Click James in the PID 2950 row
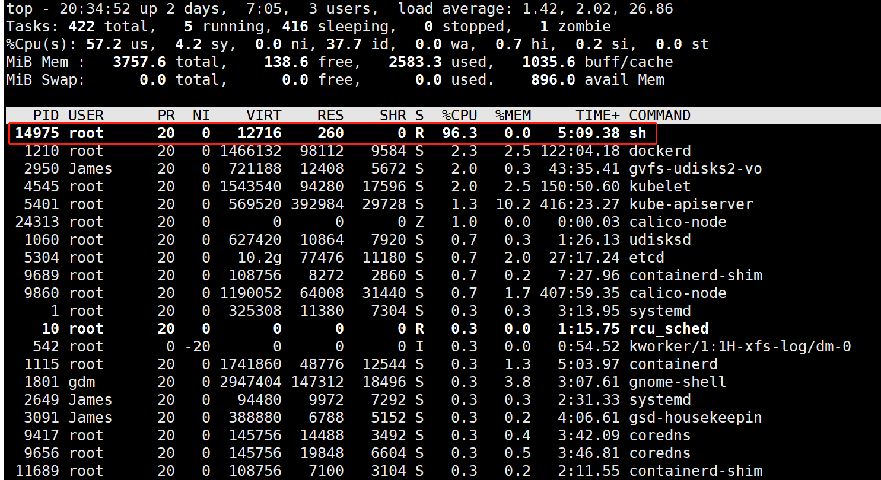Viewport: 881px width, 480px height. tap(91, 168)
